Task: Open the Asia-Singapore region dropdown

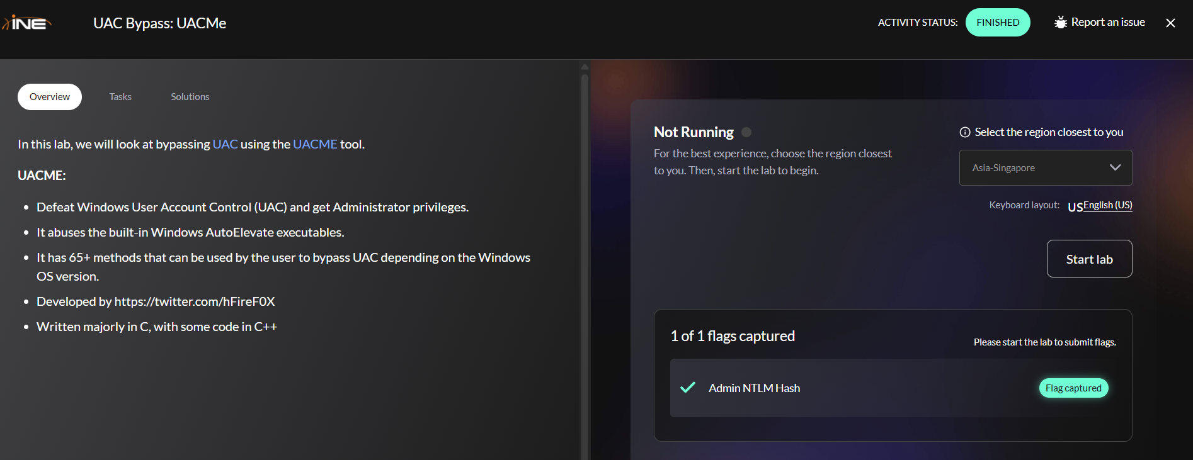Action: coord(1046,167)
